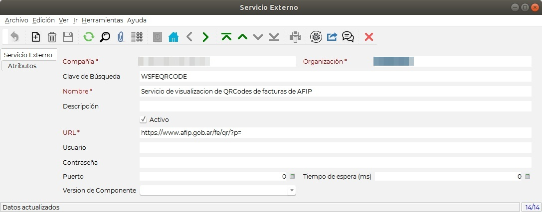
Task: Click into the Nombre field
Action: point(335,92)
